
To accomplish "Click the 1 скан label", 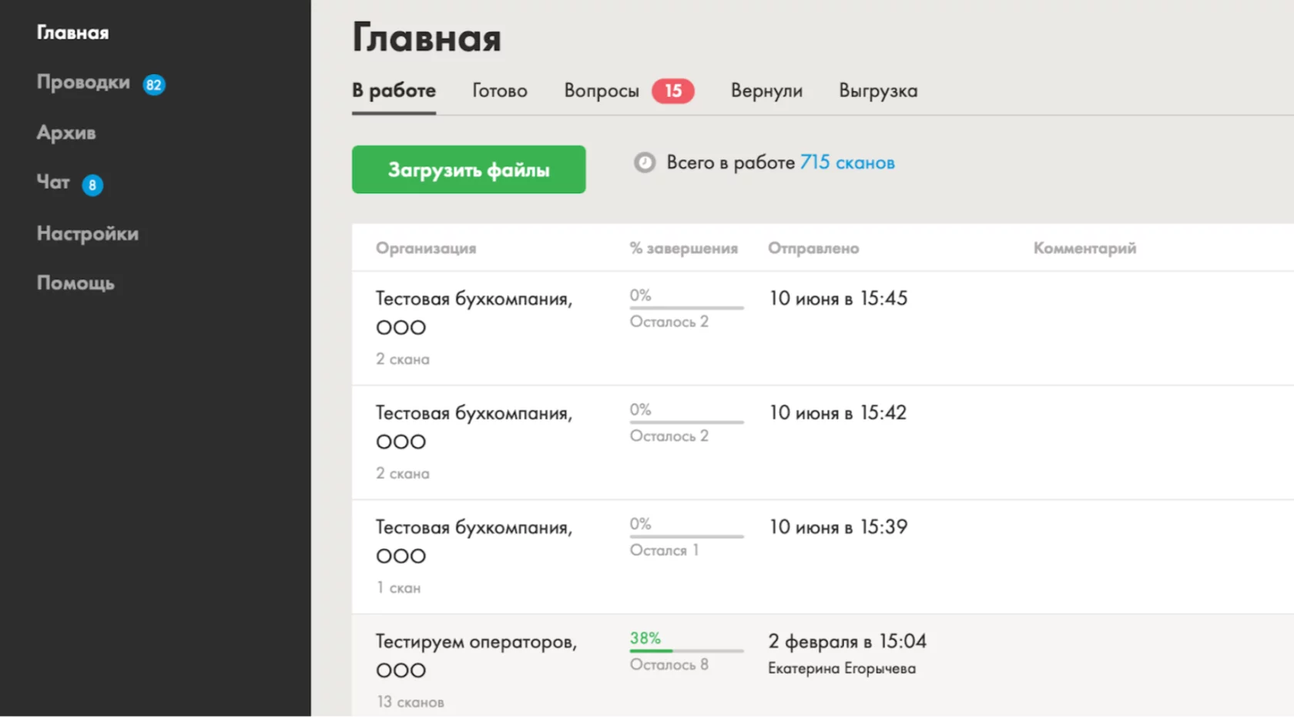I will [x=398, y=588].
